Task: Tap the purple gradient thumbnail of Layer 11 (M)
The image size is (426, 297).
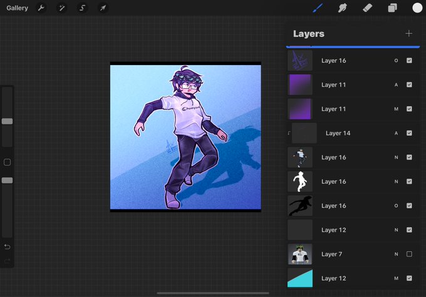Action: click(300, 109)
